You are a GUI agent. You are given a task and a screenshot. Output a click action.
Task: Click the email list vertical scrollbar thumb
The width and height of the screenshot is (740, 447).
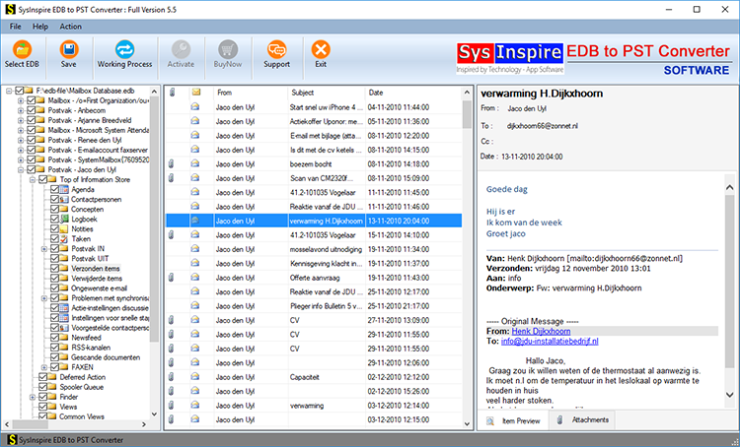(x=467, y=114)
